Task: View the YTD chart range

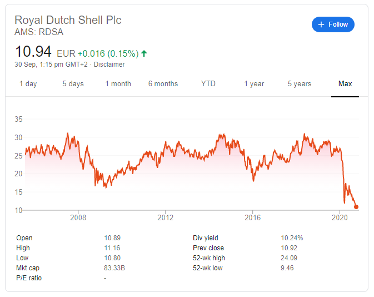Action: tap(208, 84)
